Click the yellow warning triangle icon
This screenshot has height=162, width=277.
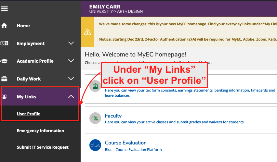pyautogui.click(x=87, y=32)
